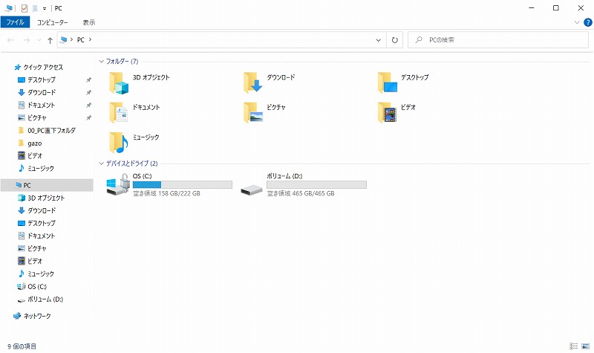594x353 pixels.
Task: Click the PCの検索 search field
Action: (x=498, y=40)
